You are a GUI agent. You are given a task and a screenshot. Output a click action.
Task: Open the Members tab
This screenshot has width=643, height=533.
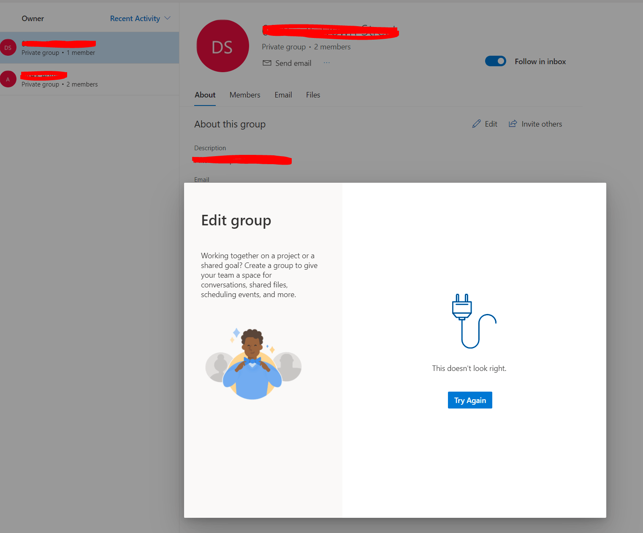245,95
